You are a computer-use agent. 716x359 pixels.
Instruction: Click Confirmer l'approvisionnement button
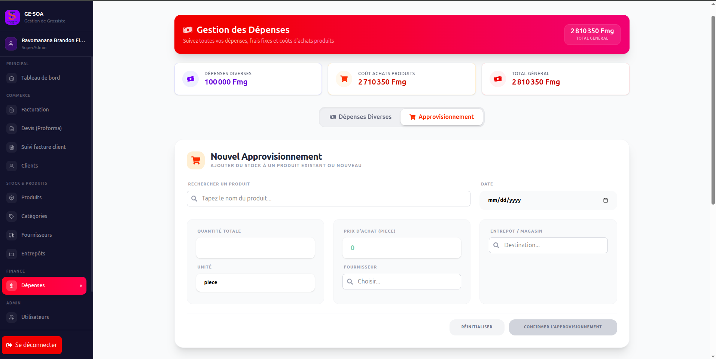(x=563, y=327)
